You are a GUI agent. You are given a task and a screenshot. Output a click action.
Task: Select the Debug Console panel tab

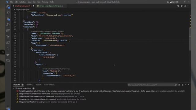49,85
